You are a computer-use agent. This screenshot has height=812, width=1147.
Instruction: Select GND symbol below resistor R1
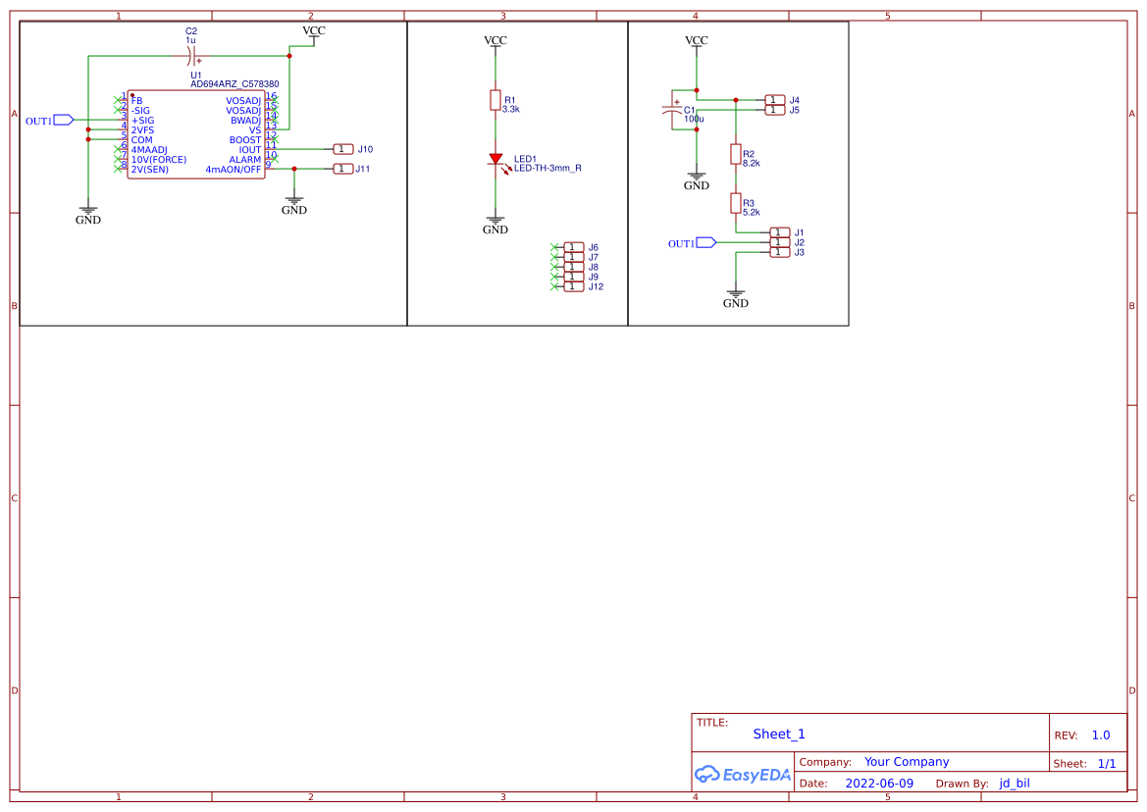495,221
